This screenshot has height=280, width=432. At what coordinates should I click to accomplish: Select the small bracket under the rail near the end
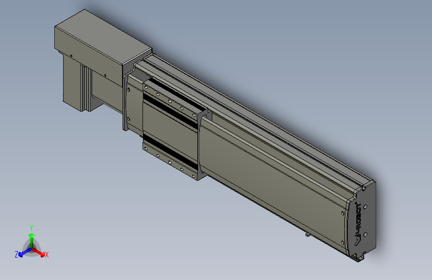pyautogui.click(x=307, y=235)
